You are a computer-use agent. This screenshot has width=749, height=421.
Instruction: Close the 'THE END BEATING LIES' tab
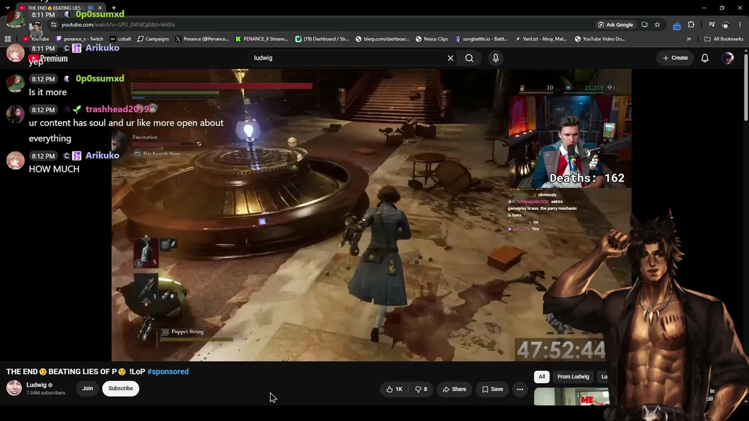click(99, 8)
